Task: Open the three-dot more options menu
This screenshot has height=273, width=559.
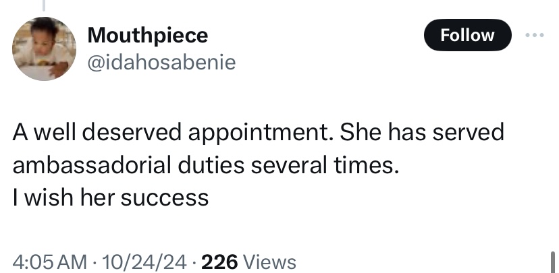Action: [537, 35]
